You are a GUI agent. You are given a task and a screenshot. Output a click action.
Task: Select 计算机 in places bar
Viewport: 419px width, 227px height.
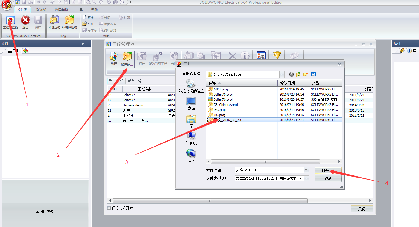[191, 139]
